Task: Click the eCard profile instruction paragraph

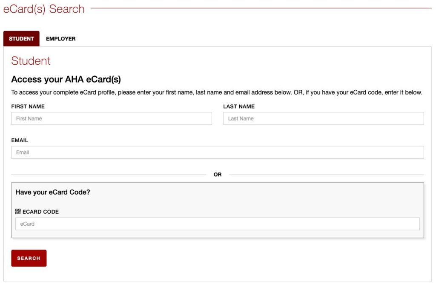Action: pos(216,92)
